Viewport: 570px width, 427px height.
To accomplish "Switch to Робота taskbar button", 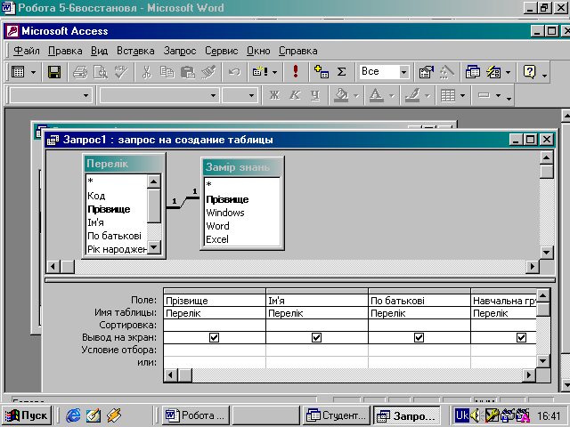I will coord(196,415).
